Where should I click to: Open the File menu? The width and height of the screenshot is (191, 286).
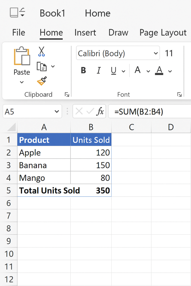(x=19, y=33)
